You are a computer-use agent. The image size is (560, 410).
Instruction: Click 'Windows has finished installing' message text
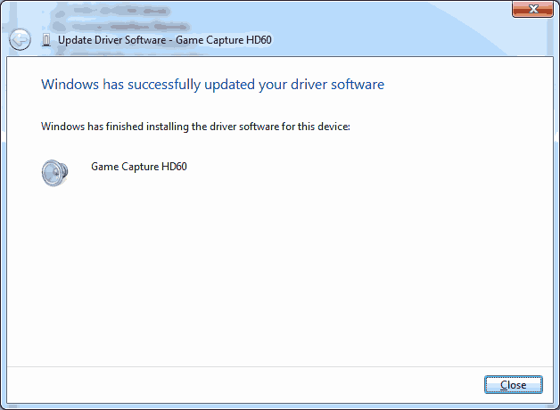pos(195,127)
